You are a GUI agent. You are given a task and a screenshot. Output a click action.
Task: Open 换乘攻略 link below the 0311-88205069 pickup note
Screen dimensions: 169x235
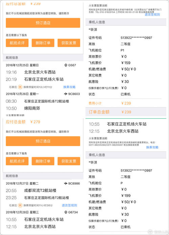152,147
